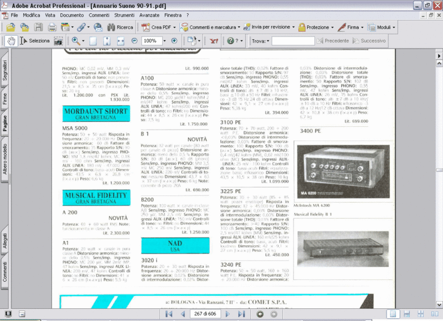Select the Hand tool
Image resolution: width=443 pixels, height=321 pixels.
click(11, 41)
